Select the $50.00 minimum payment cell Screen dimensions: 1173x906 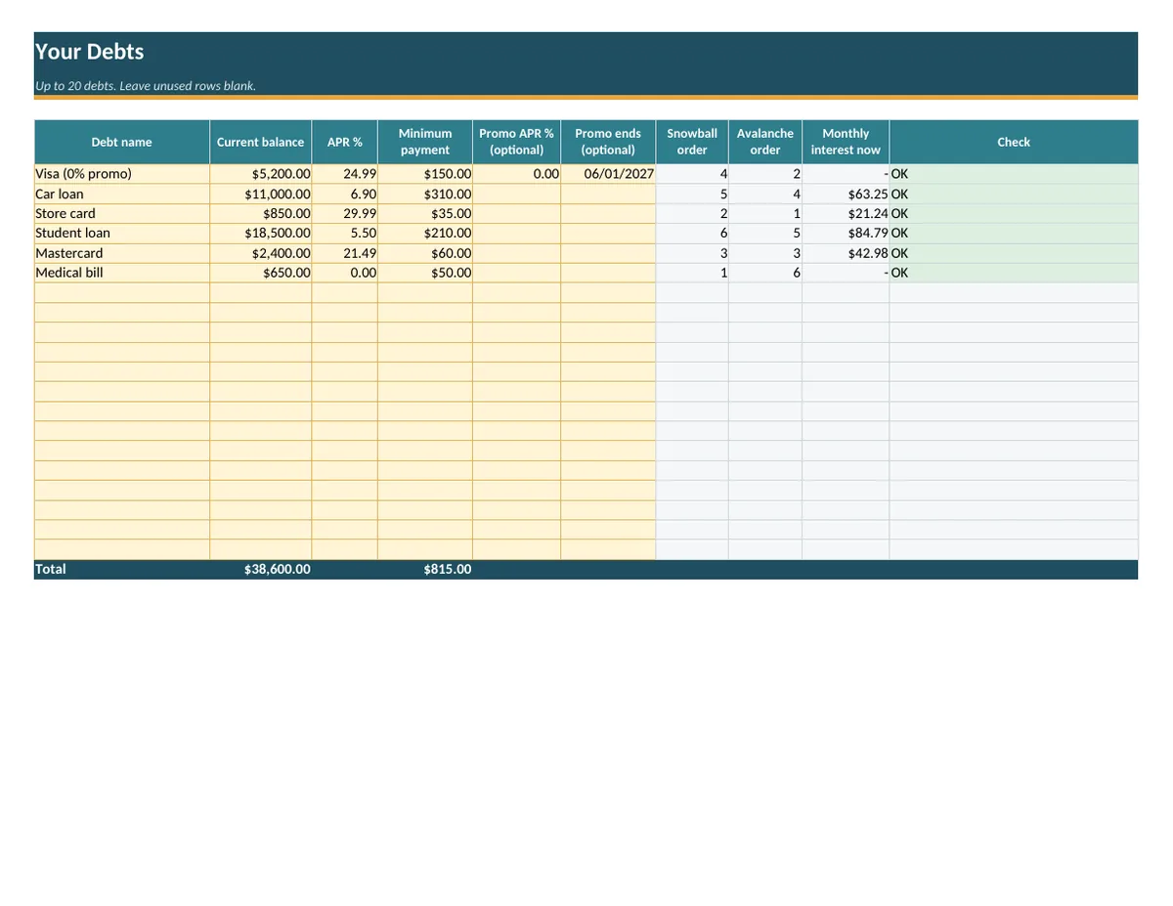click(x=425, y=273)
